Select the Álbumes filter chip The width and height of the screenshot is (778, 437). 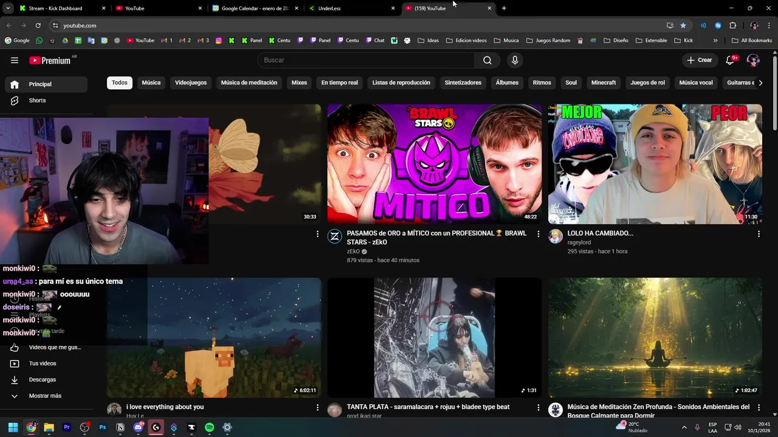tap(507, 83)
